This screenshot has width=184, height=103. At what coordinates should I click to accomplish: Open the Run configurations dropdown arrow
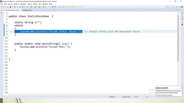(33, 7)
